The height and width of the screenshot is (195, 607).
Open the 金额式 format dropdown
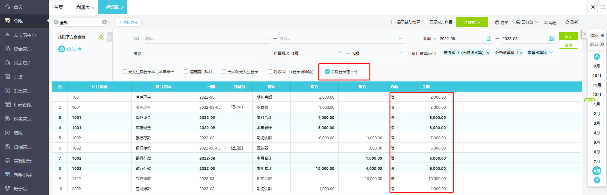(472, 22)
